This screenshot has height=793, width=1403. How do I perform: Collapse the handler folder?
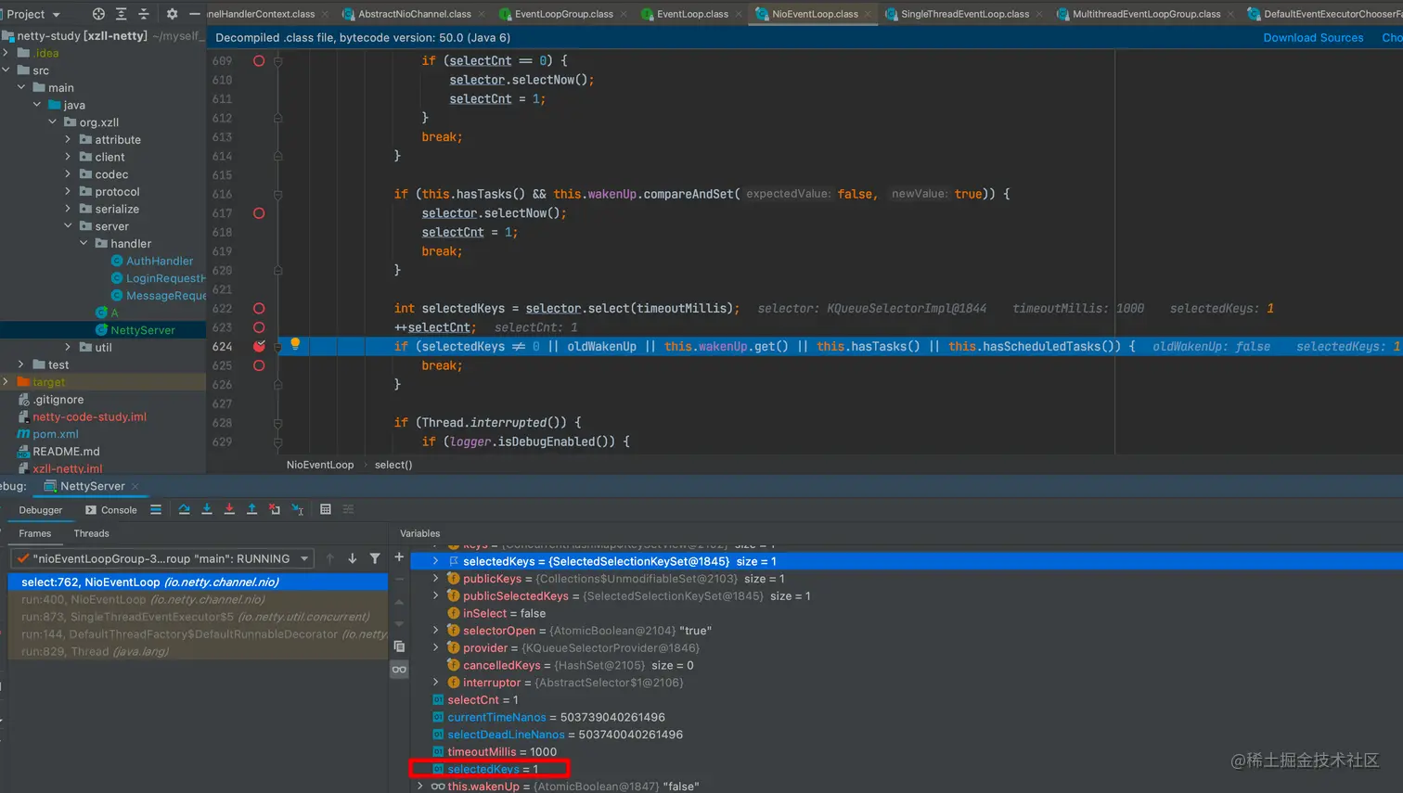pyautogui.click(x=84, y=244)
